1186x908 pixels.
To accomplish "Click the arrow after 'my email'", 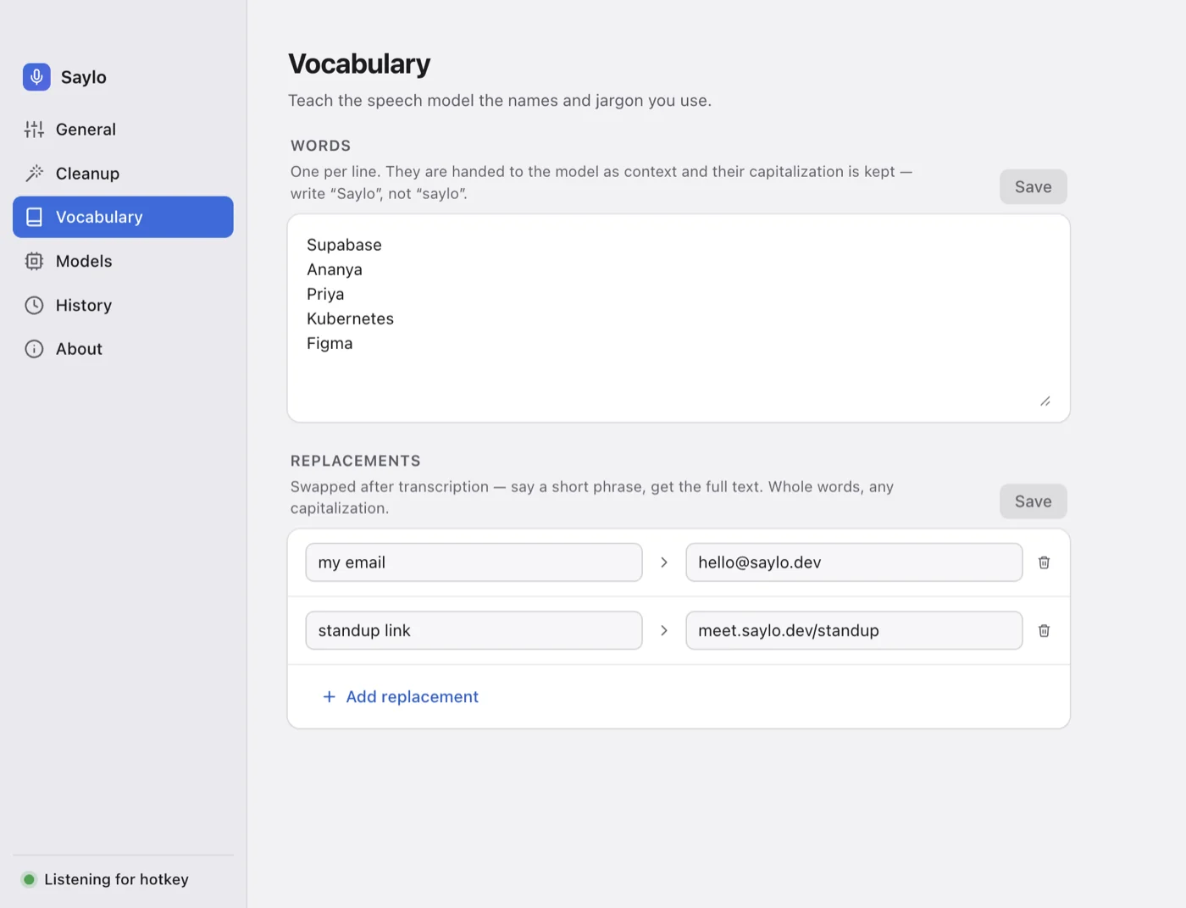I will (664, 562).
